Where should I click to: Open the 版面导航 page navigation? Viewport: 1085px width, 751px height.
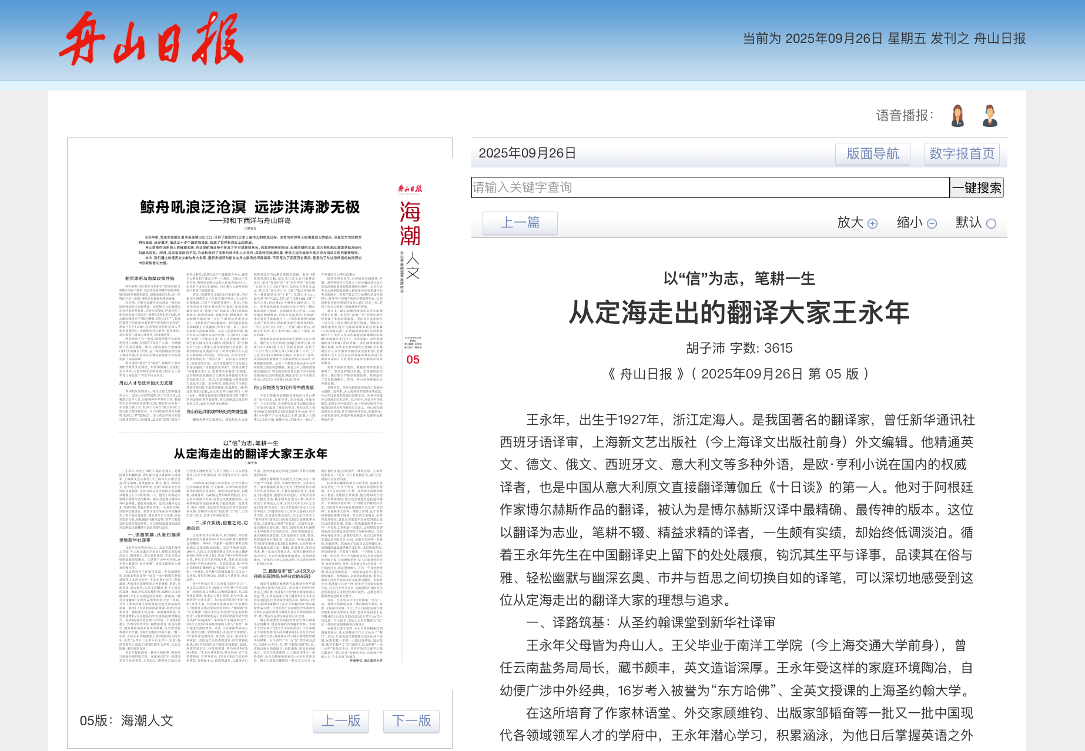point(872,154)
